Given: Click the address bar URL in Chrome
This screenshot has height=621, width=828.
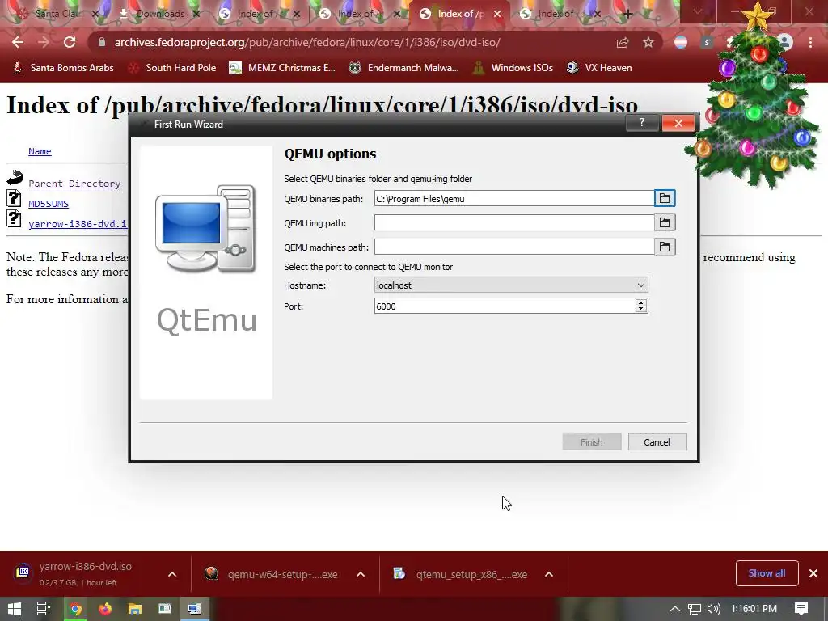Looking at the screenshot, I should [x=307, y=42].
